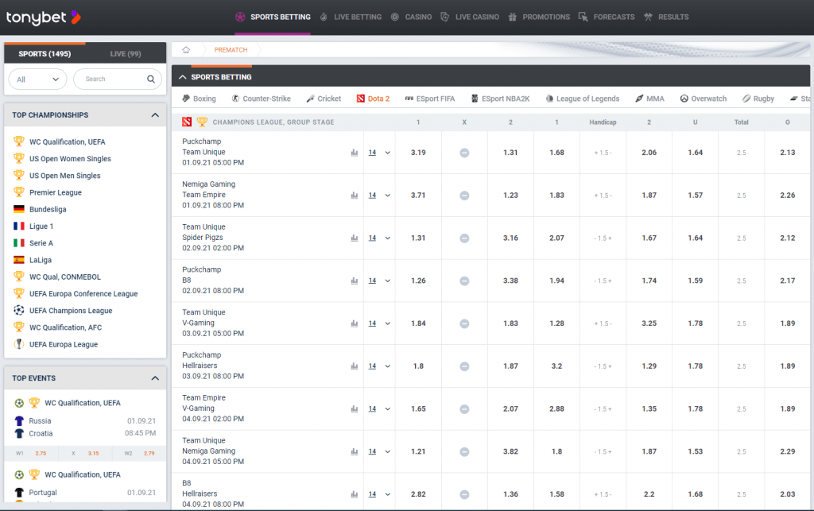
Task: Open the Casino section using the roulette icon
Action: click(x=396, y=17)
